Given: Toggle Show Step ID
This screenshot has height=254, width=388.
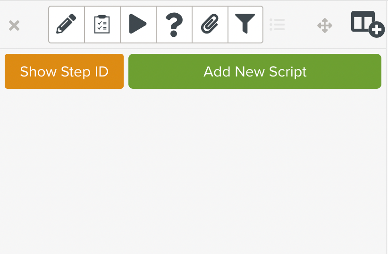Looking at the screenshot, I should click(x=64, y=71).
